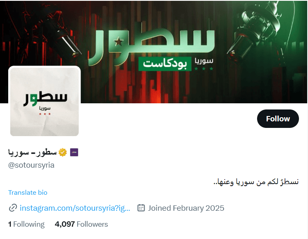Click the Arabic bio text line
Viewport: 308px width, 239px height.
pos(256,182)
